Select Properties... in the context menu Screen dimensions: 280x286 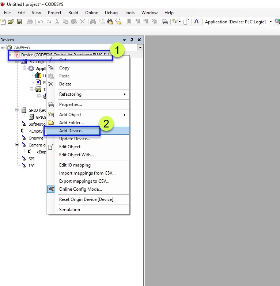tap(71, 104)
